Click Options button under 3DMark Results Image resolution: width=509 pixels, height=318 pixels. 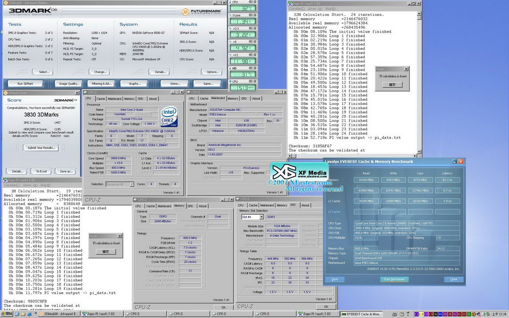tap(212, 72)
